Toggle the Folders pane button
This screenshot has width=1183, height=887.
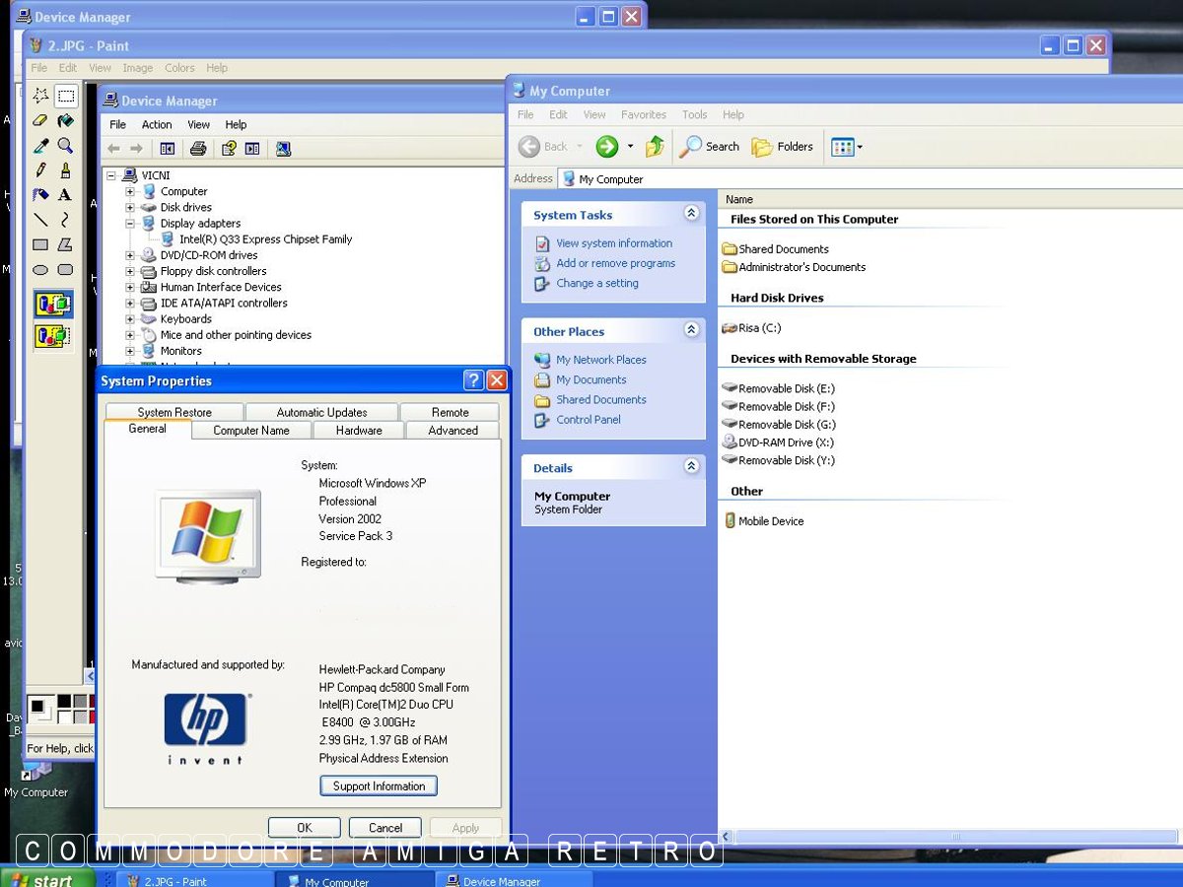pos(783,147)
